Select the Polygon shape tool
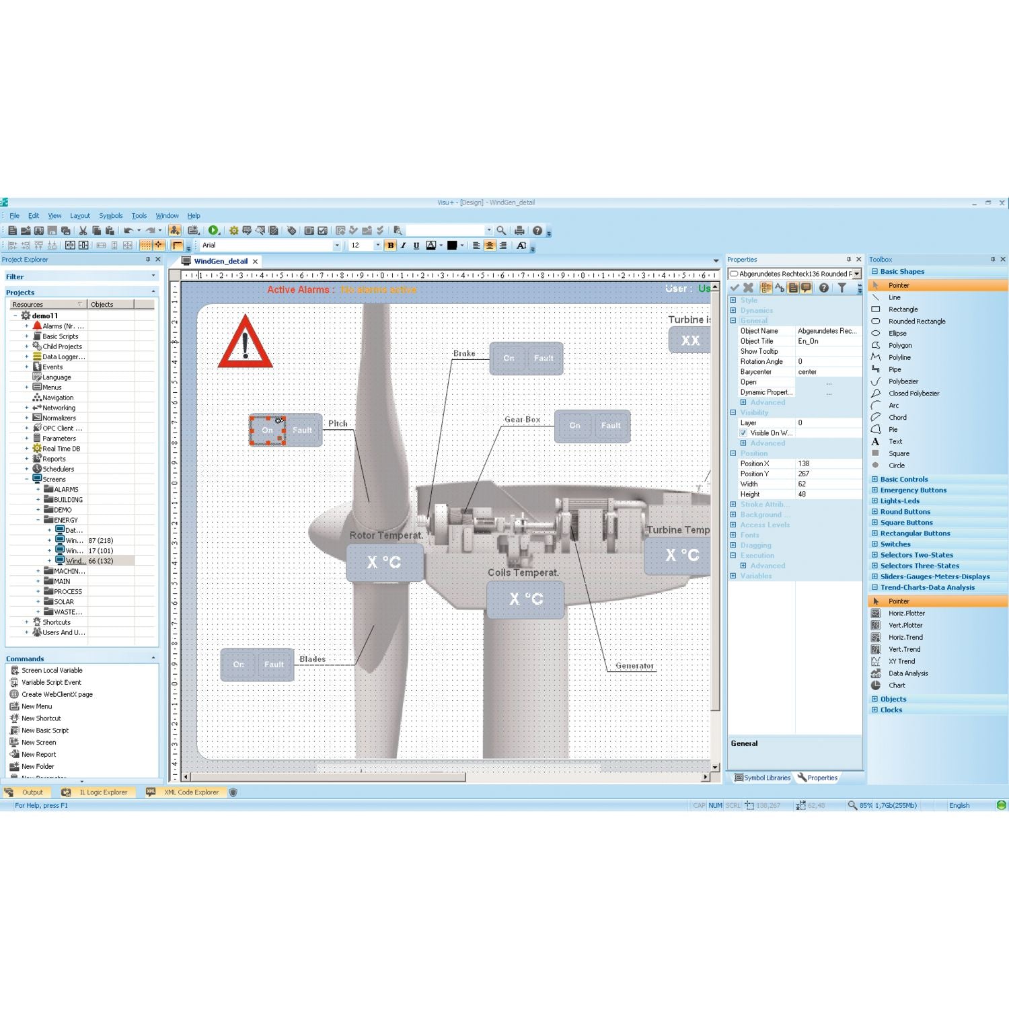 (x=899, y=346)
